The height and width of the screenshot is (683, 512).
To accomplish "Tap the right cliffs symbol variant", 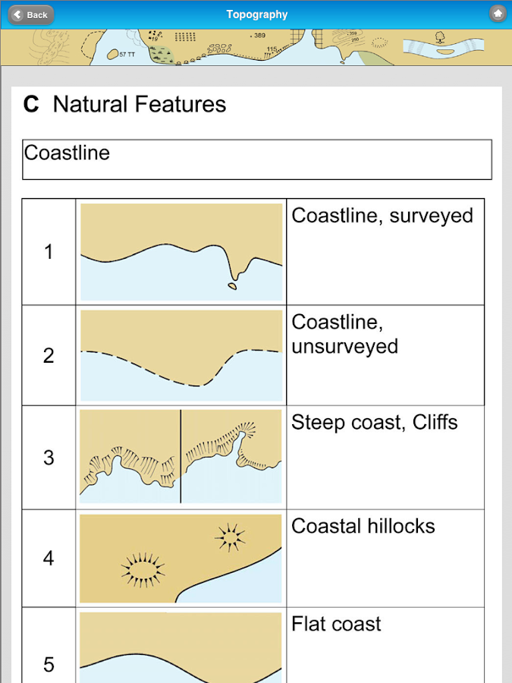I will [231, 458].
